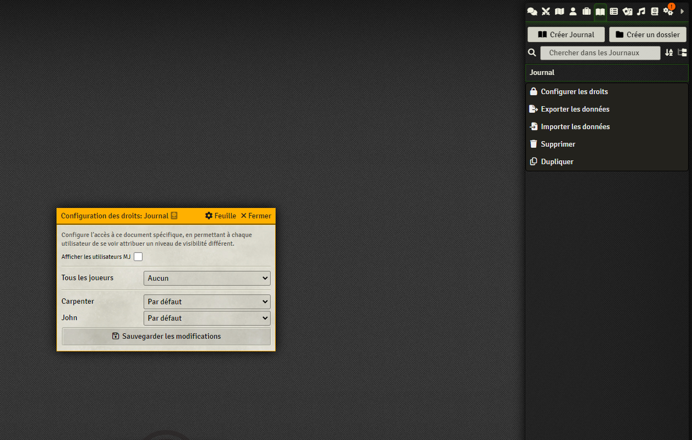
Task: Close the rights dialog via Fermer
Action: (x=256, y=216)
